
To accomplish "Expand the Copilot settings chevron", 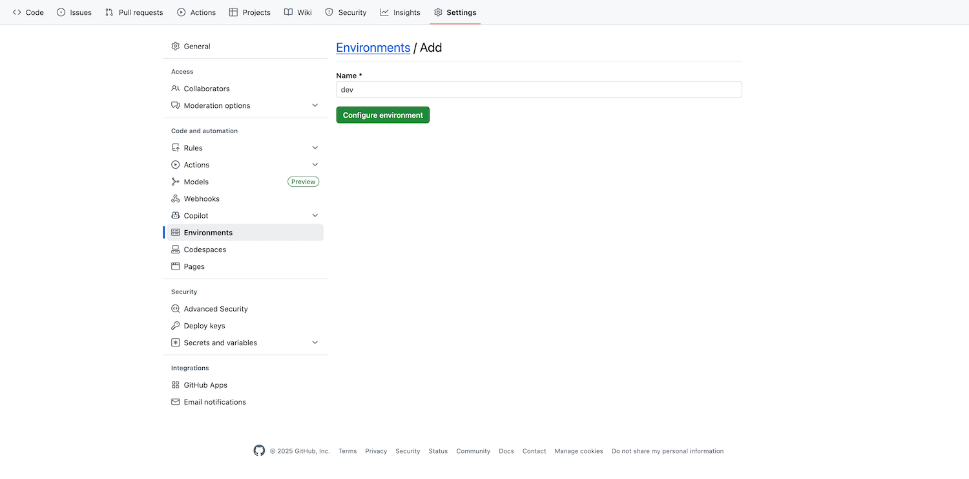I will point(315,216).
